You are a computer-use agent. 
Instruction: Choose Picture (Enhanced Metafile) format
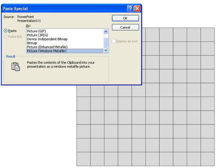point(65,47)
